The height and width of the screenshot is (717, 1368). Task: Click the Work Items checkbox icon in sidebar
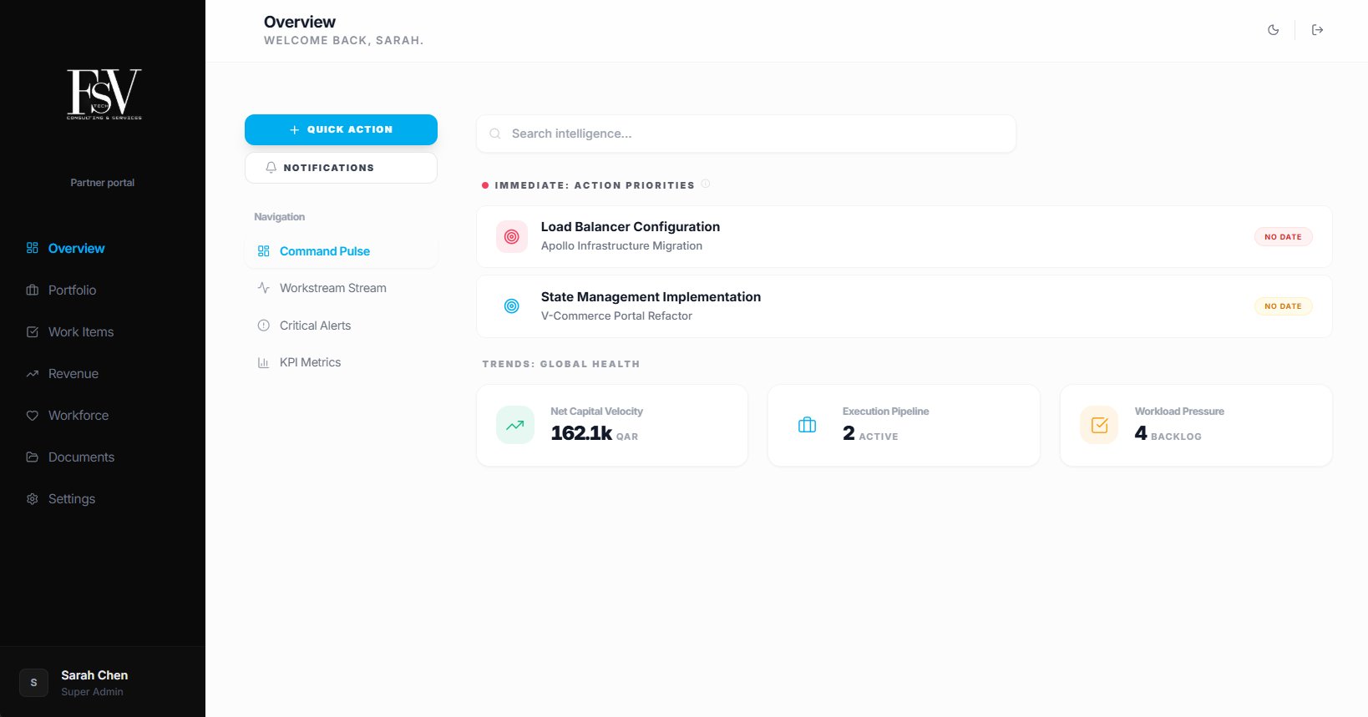pyautogui.click(x=33, y=331)
